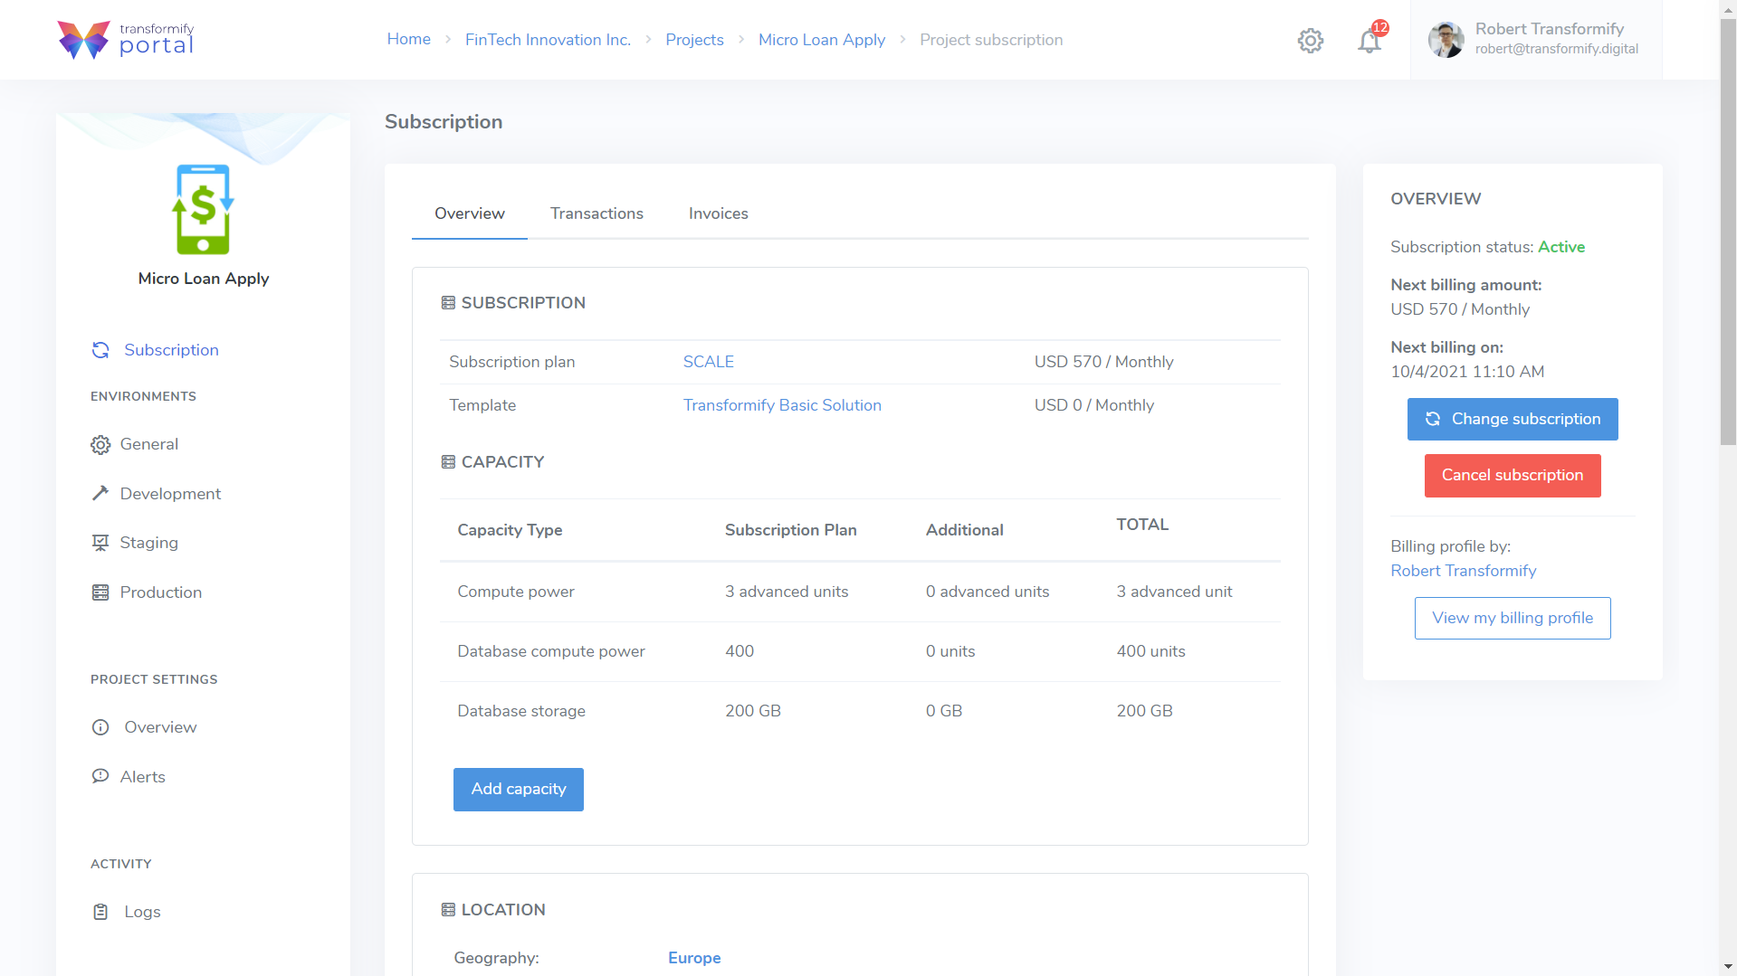Open the settings gear in header
Image resolution: width=1737 pixels, height=976 pixels.
click(1310, 40)
